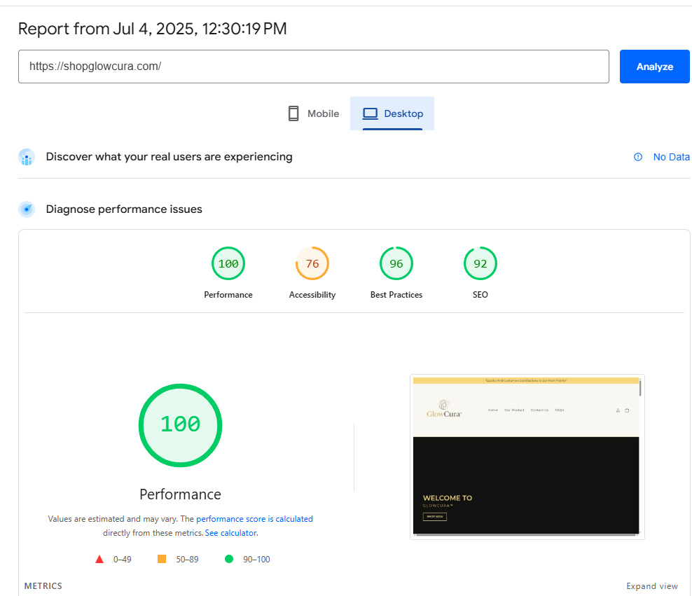Click the URL input field
692x596 pixels.
[x=313, y=67]
